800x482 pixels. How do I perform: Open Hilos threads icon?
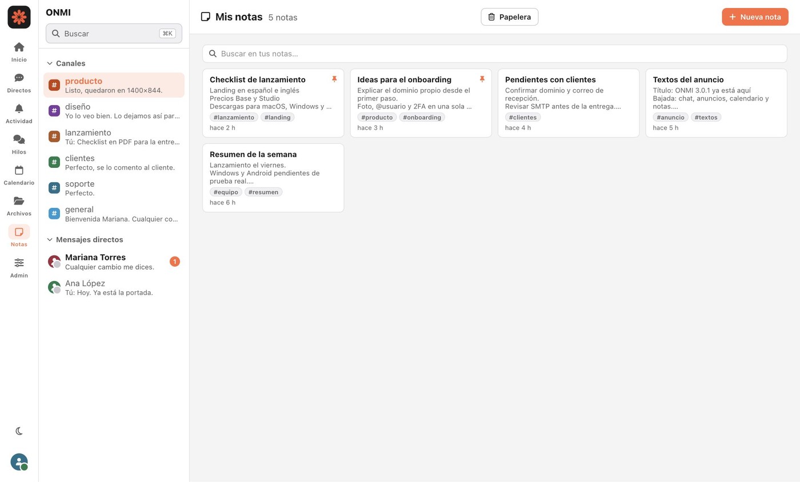click(19, 139)
